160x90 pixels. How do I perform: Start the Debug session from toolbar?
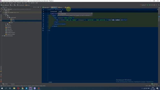point(150,5)
